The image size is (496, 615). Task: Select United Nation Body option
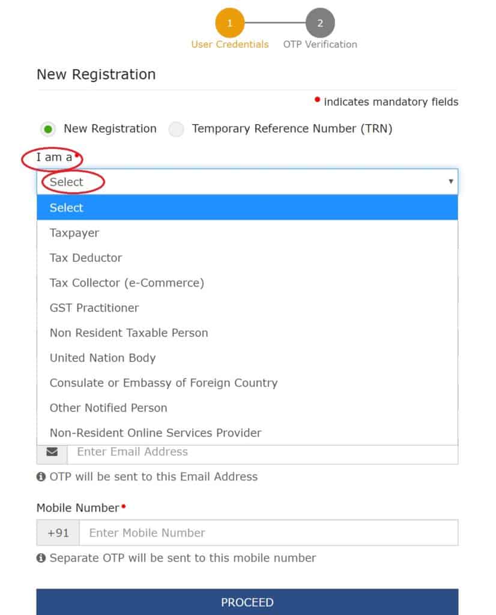[x=247, y=358]
